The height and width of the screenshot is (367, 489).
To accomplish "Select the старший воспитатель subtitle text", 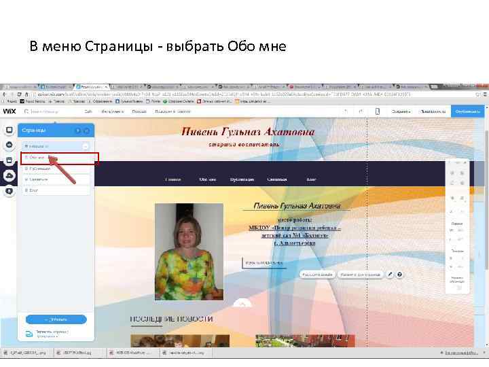I will point(244,145).
